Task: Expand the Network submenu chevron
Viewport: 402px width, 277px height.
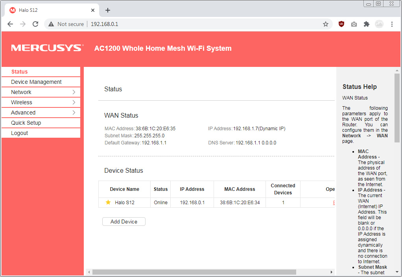Action: 74,92
